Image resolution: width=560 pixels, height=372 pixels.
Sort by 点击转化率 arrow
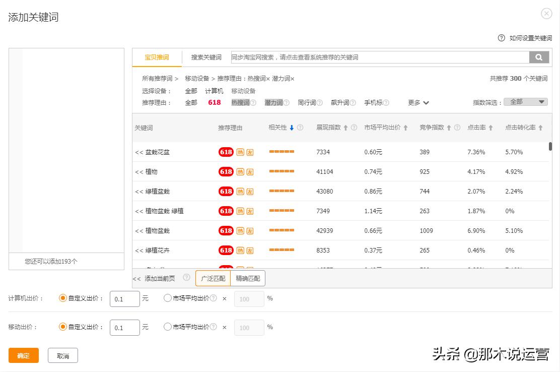point(541,128)
